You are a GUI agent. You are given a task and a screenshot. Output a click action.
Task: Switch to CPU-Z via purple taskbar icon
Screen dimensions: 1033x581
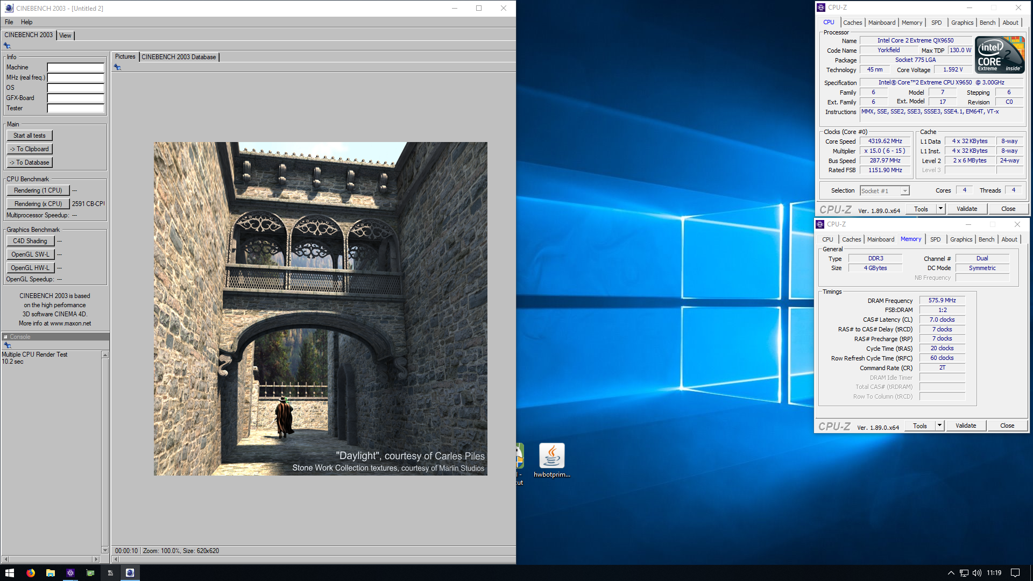(x=70, y=573)
